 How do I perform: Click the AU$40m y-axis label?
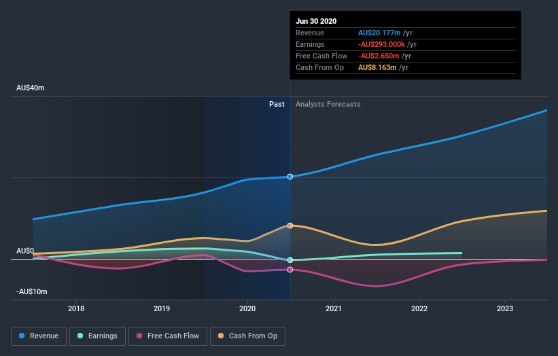[x=31, y=88]
